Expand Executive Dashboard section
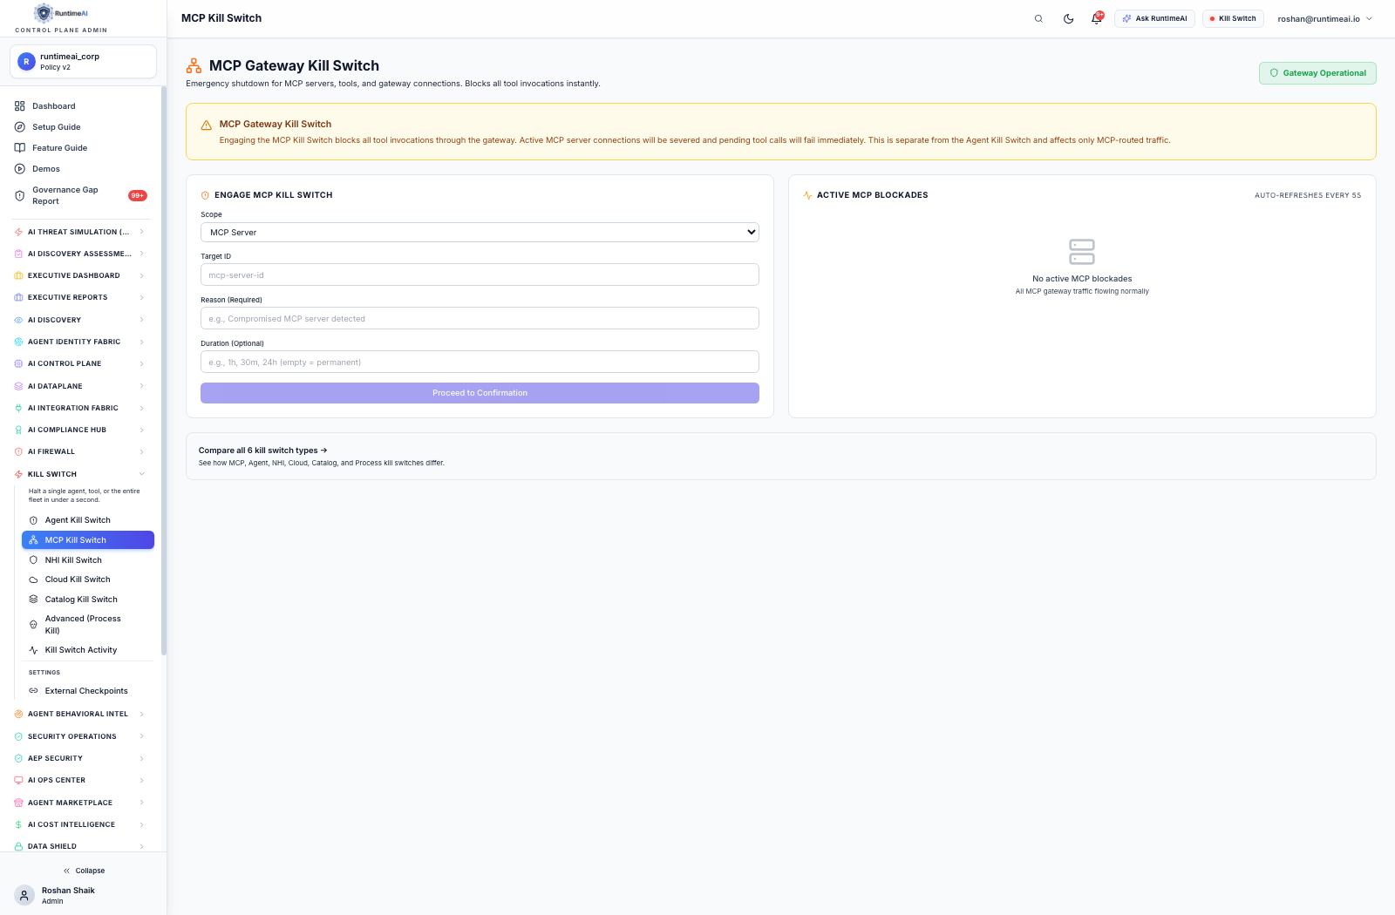 [80, 275]
